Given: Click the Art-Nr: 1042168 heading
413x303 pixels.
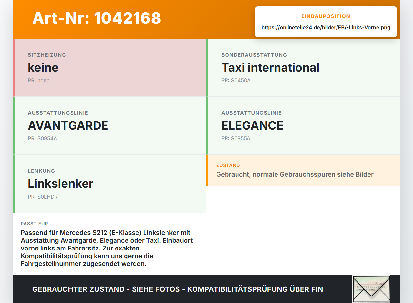Looking at the screenshot, I should (x=97, y=18).
